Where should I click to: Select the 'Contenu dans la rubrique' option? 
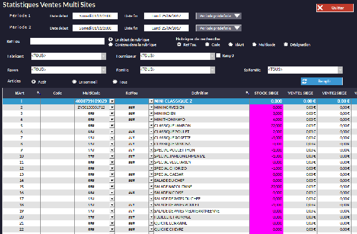pos(111,44)
